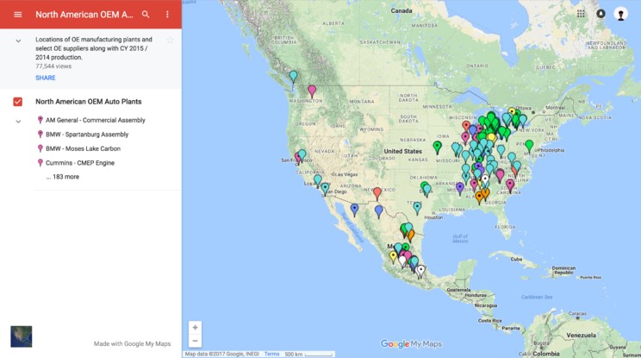Click the SHARE link
This screenshot has height=358, width=641.
coord(46,78)
